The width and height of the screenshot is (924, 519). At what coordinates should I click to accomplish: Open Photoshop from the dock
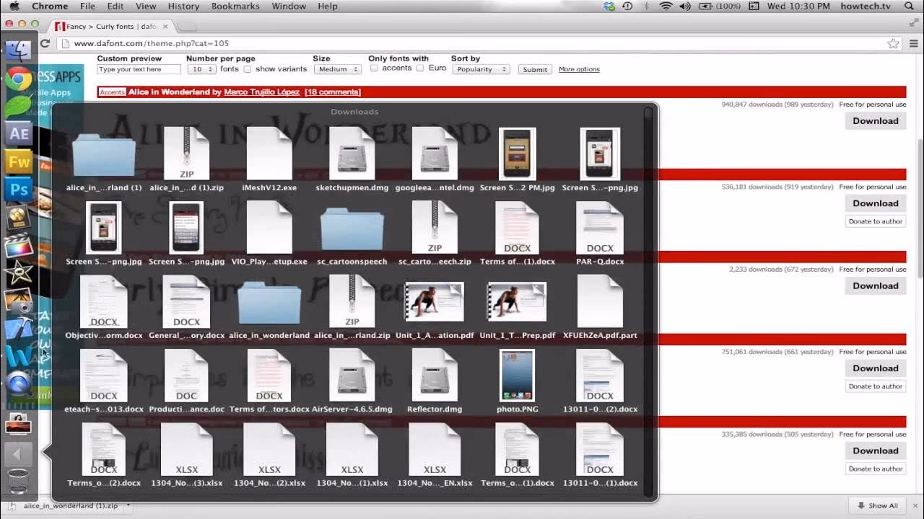click(x=18, y=190)
